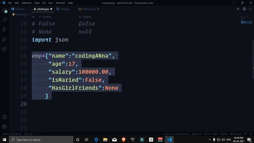This screenshot has width=254, height=143.
Task: Open the Help menu
Action: click(x=70, y=3)
